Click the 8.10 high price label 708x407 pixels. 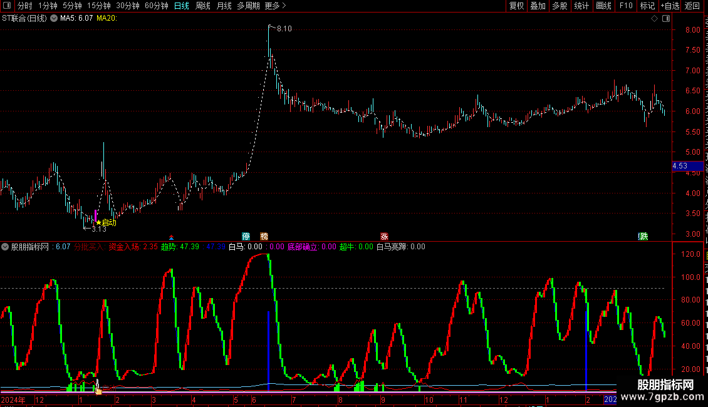(x=284, y=28)
